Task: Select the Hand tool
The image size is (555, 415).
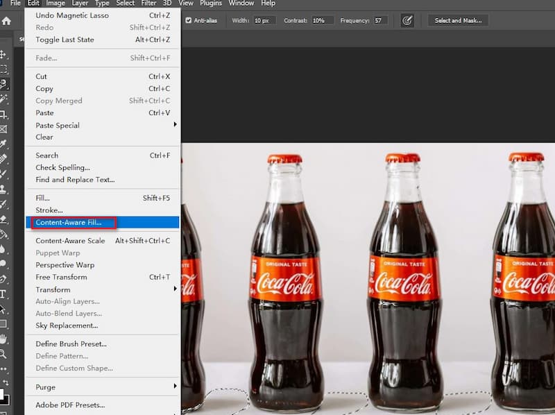Action: 3,339
